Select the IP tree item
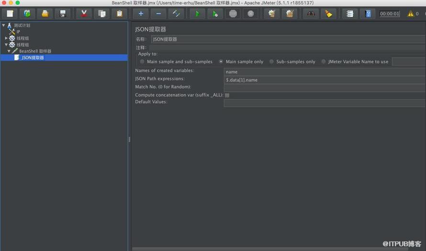Viewport: 426px width, 251px height. (18, 32)
